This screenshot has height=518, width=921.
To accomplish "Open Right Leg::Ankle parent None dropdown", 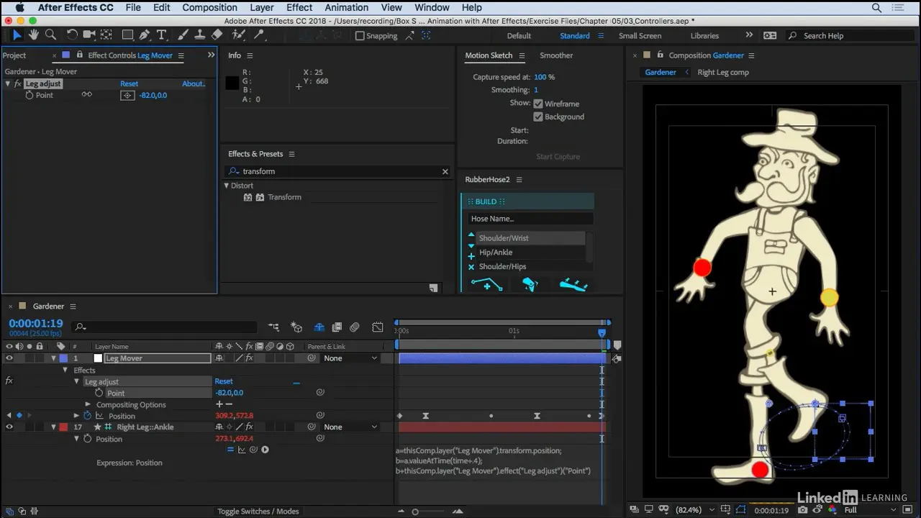I will tap(350, 427).
